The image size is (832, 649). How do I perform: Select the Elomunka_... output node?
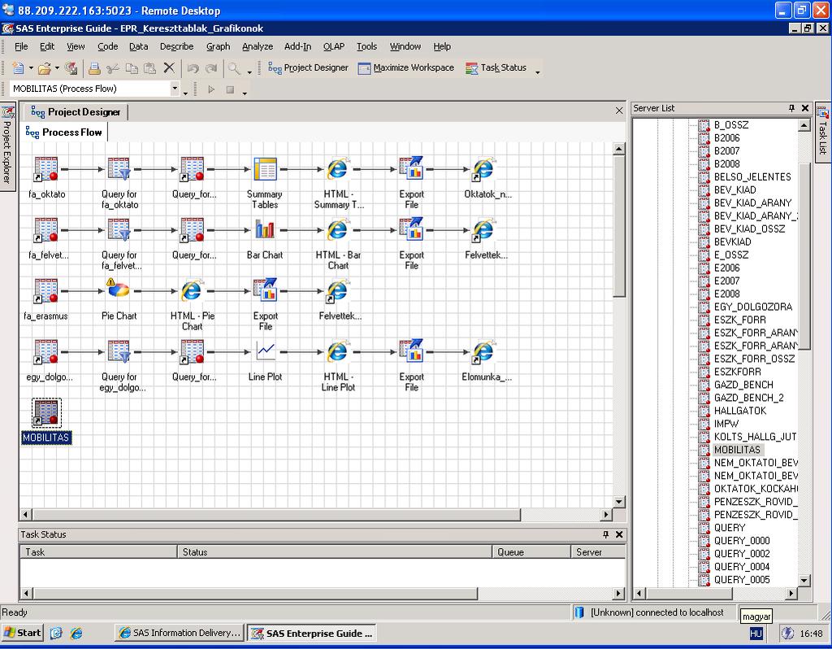tap(483, 351)
